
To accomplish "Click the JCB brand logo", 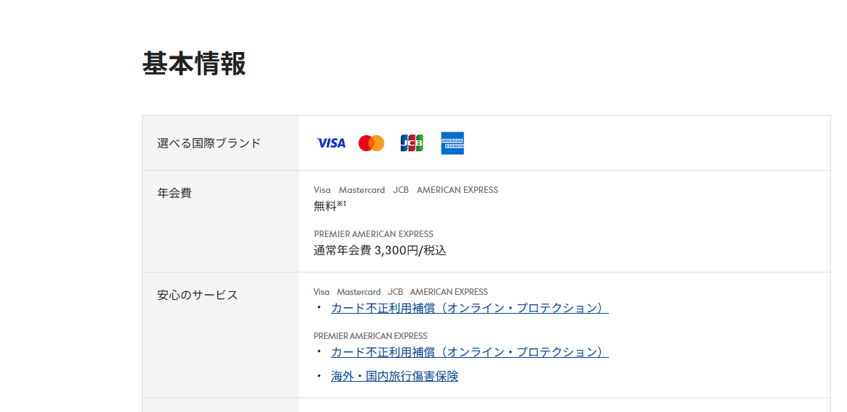I will (412, 143).
